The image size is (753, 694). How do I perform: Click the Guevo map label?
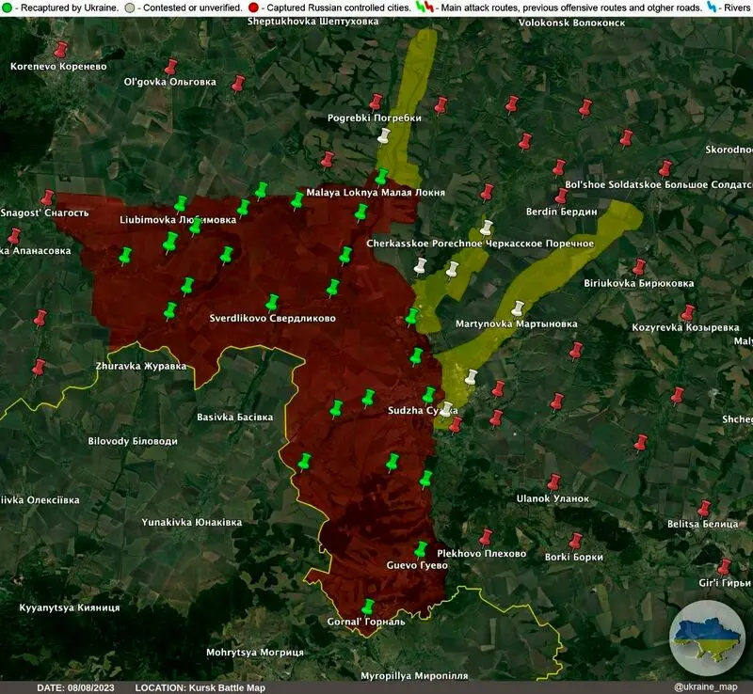[417, 565]
